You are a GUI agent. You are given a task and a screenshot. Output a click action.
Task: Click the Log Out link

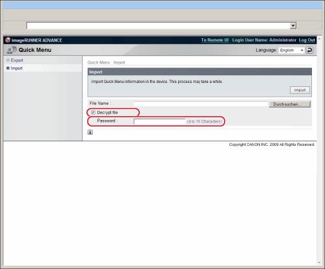tap(307, 40)
